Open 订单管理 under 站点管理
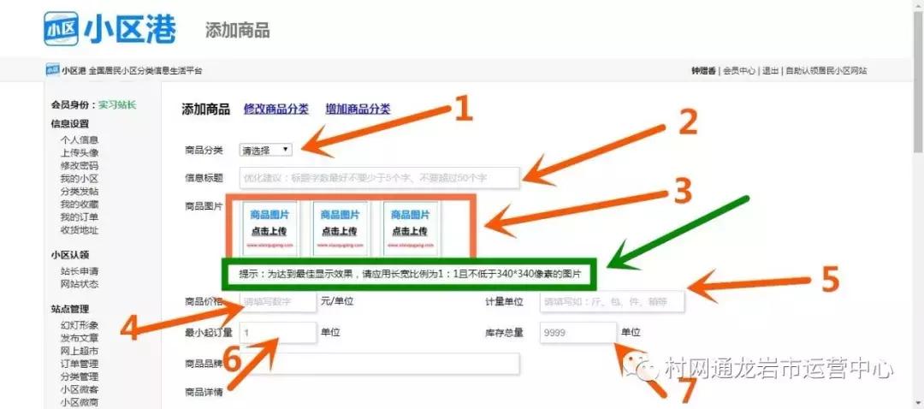 pyautogui.click(x=79, y=364)
